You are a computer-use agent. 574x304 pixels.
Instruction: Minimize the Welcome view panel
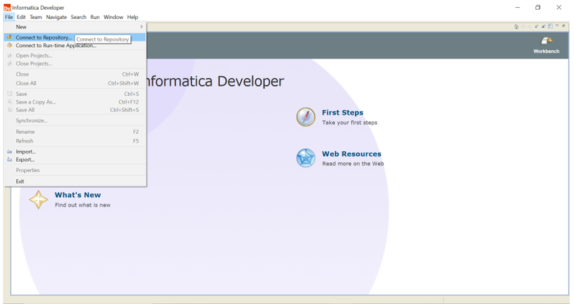coord(557,25)
